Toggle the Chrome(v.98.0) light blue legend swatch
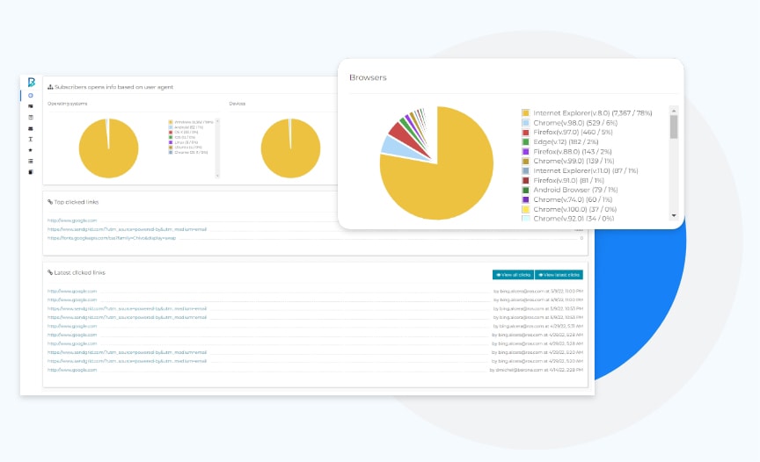Screen dimensions: 760x462 click(x=525, y=123)
